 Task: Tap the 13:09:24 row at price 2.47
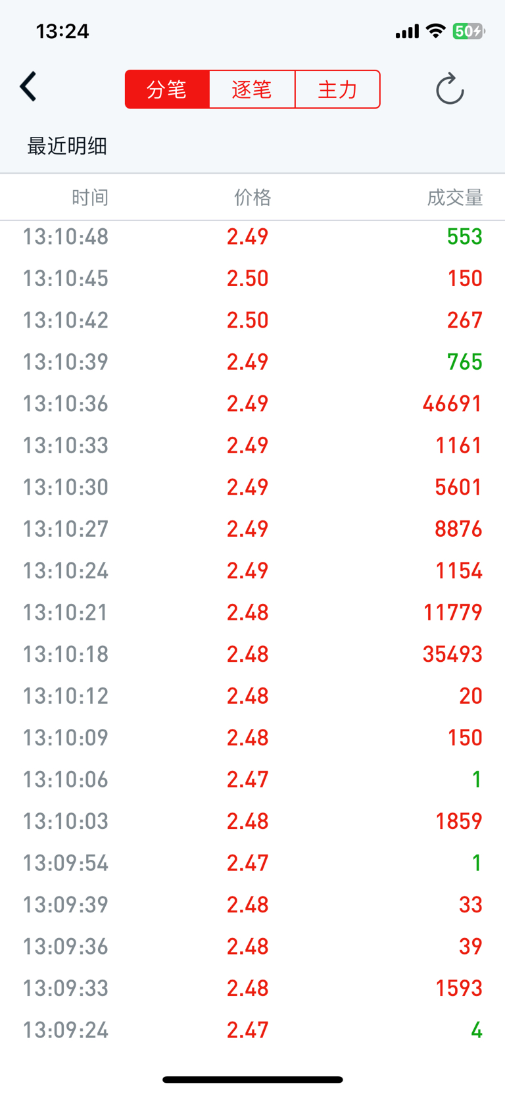[x=252, y=1030]
